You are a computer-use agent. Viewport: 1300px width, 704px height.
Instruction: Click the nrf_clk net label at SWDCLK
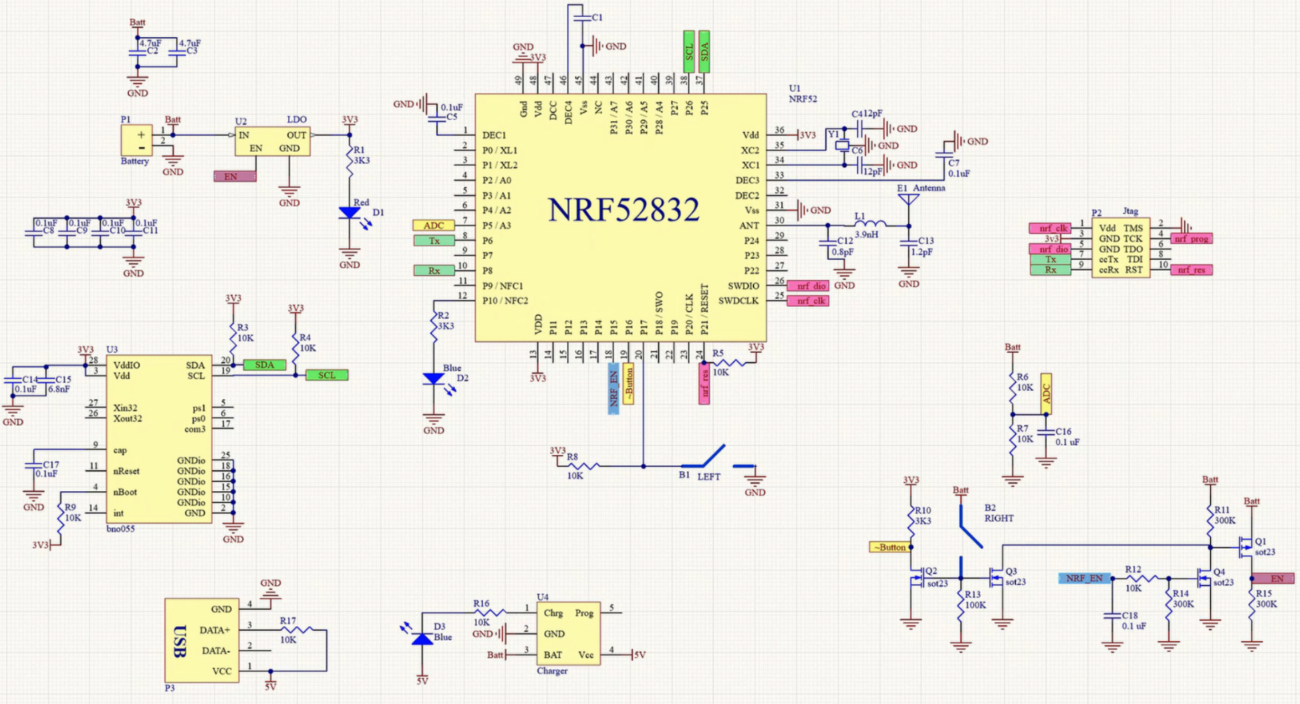coord(808,300)
